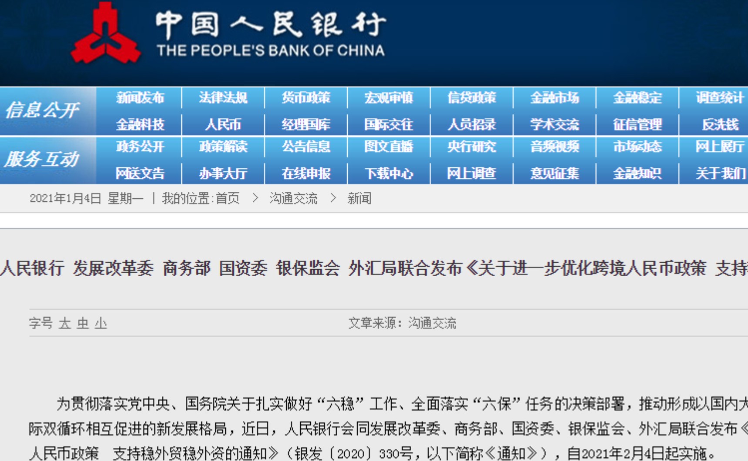Click the date text 2021年1月4日 星期一
This screenshot has height=461, width=748.
[86, 199]
